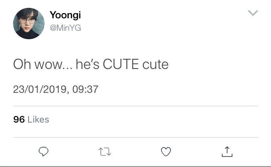Expand the tweet options chevron
Screen dimensions: 271x167
point(253,13)
